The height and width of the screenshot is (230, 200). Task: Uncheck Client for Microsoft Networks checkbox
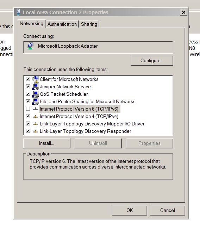pos(28,79)
